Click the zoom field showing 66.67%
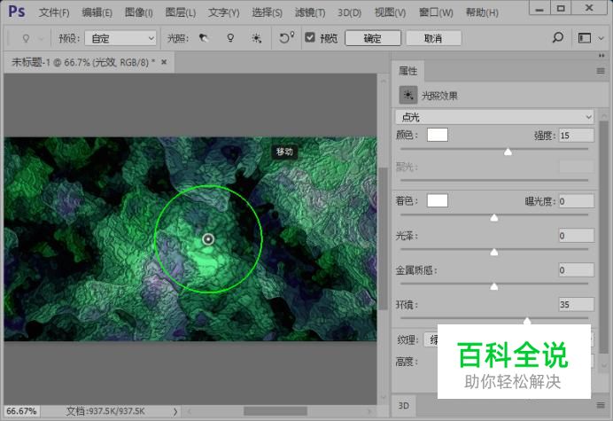 pyautogui.click(x=21, y=411)
